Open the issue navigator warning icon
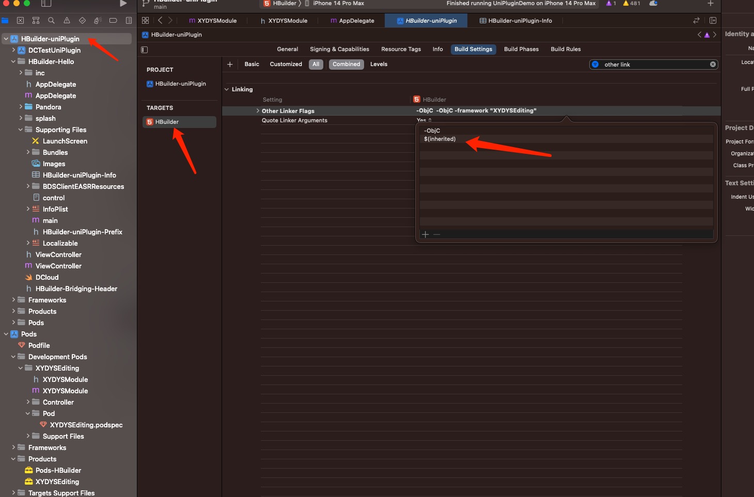 (67, 21)
